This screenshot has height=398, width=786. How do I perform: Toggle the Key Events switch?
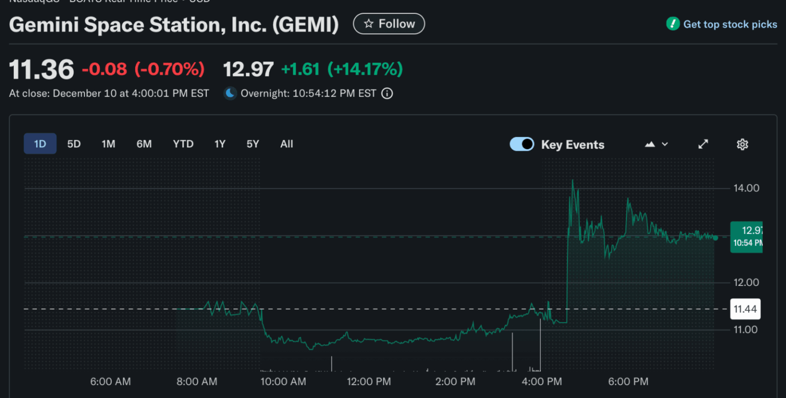pyautogui.click(x=522, y=144)
